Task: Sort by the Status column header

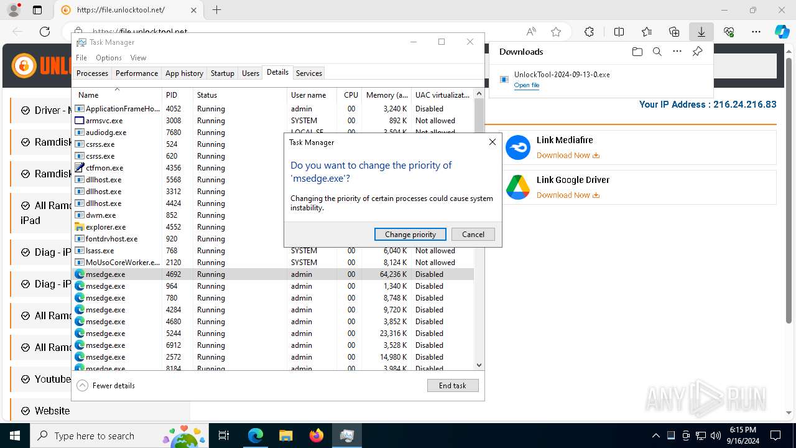Action: [240, 95]
